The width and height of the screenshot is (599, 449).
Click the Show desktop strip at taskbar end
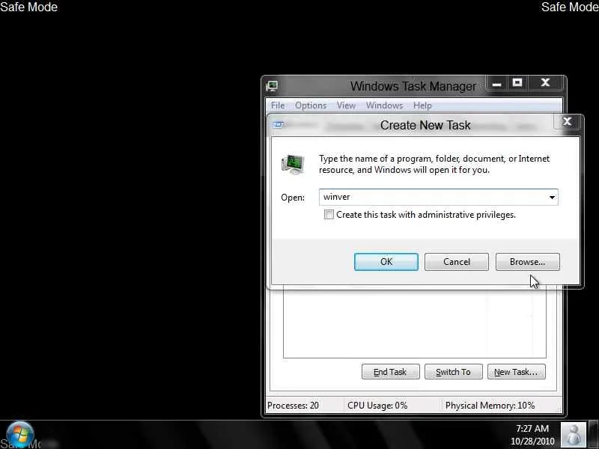coord(593,435)
